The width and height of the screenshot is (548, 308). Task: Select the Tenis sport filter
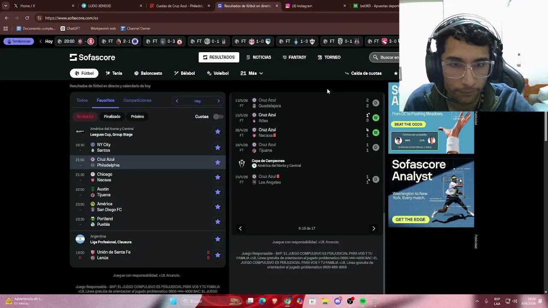tap(114, 73)
